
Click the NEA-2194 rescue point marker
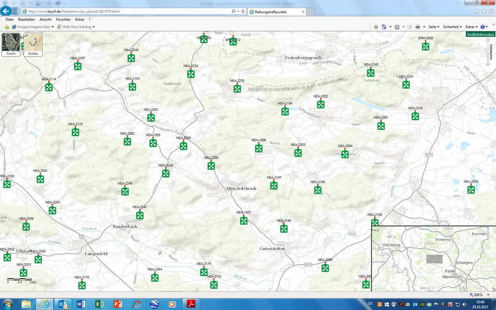pyautogui.click(x=285, y=111)
